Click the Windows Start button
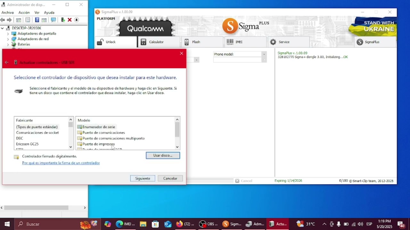The width and height of the screenshot is (410, 230). 7,224
